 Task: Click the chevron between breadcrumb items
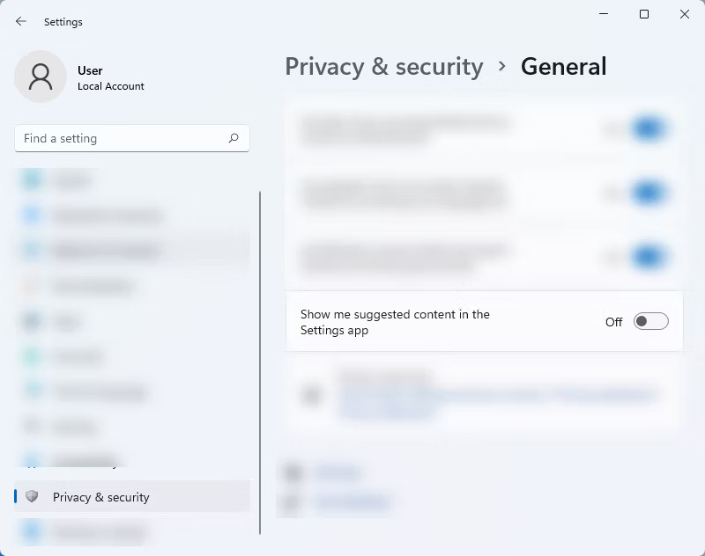pyautogui.click(x=501, y=67)
